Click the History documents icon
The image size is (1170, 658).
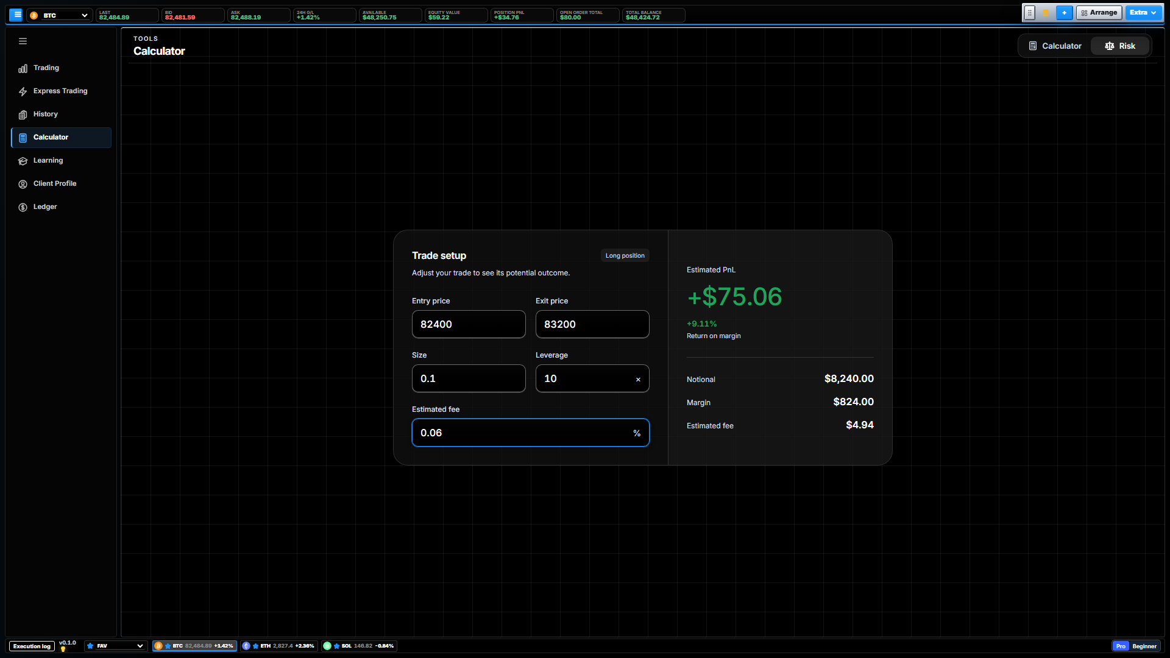pos(23,115)
